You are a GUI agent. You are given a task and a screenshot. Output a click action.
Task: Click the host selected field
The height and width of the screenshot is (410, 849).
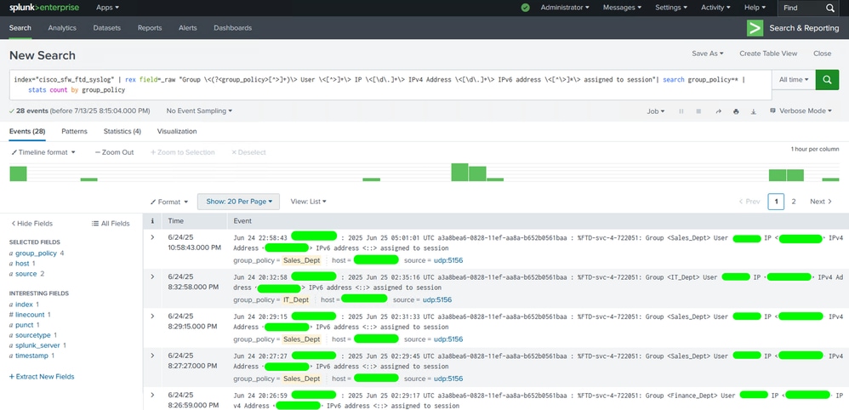[22, 263]
